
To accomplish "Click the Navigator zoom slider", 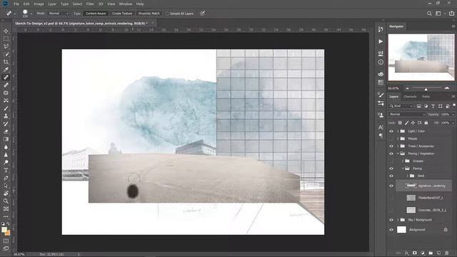I will click(426, 89).
